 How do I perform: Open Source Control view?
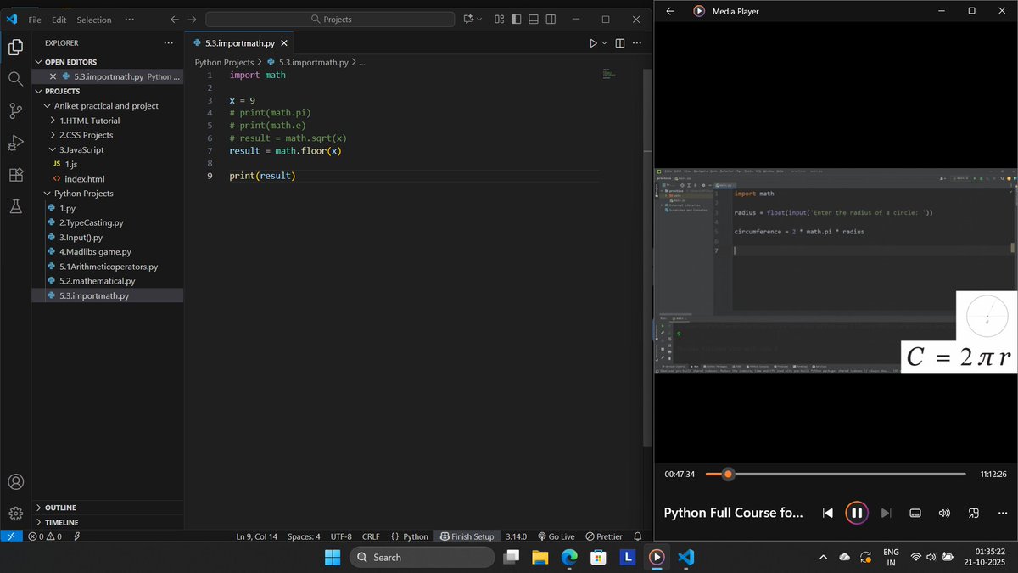click(15, 110)
